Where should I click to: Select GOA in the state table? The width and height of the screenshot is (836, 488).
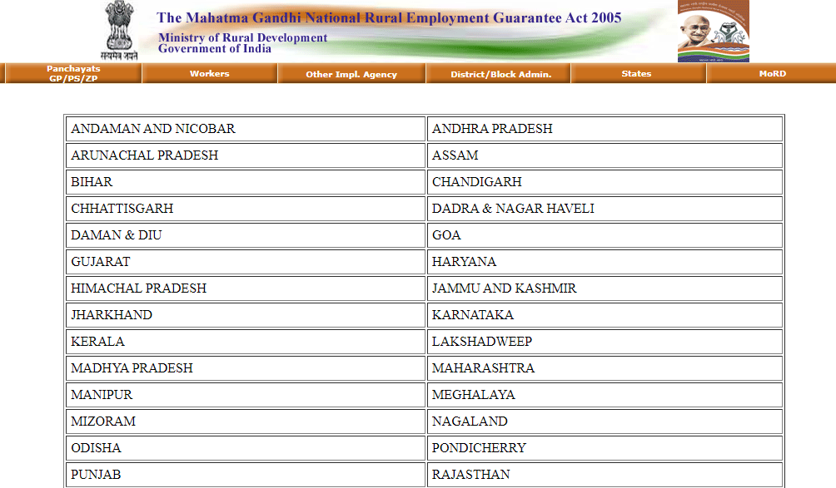(446, 235)
